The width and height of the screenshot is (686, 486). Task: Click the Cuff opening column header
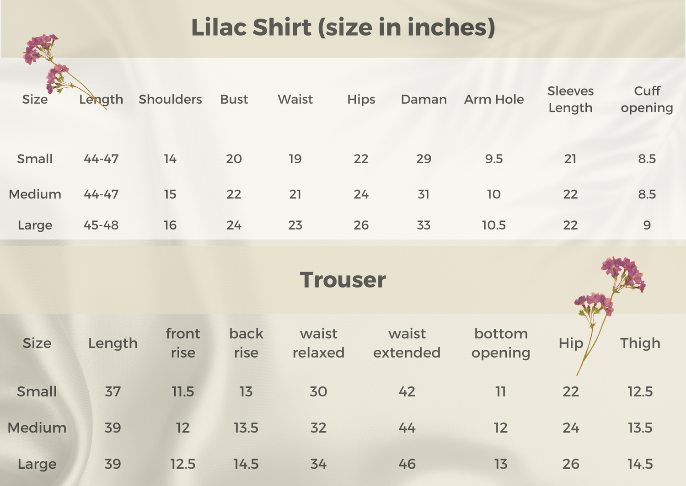(647, 99)
